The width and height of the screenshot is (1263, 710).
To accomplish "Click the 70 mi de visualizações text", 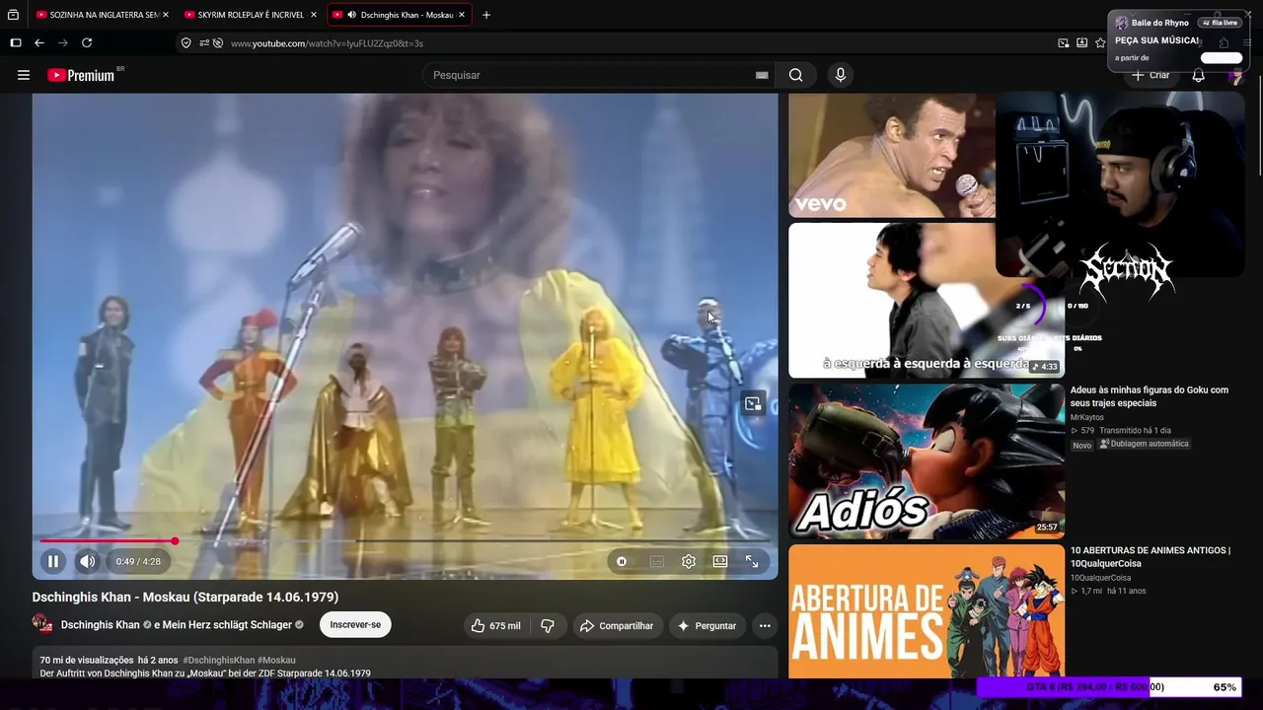I will pos(87,660).
